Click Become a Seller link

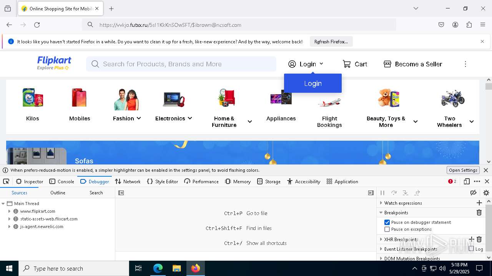[413, 64]
